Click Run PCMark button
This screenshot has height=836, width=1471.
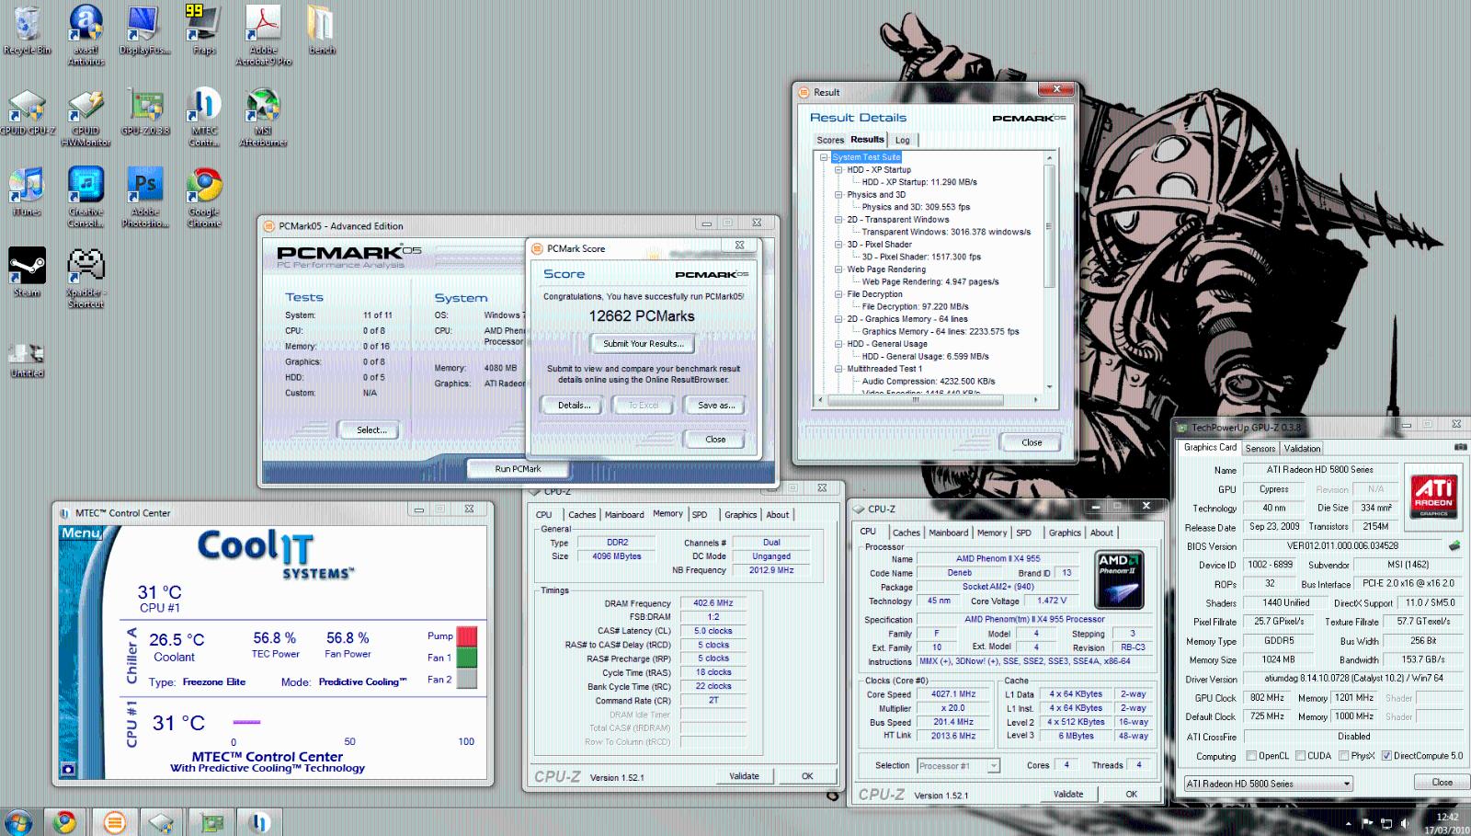[x=518, y=469]
